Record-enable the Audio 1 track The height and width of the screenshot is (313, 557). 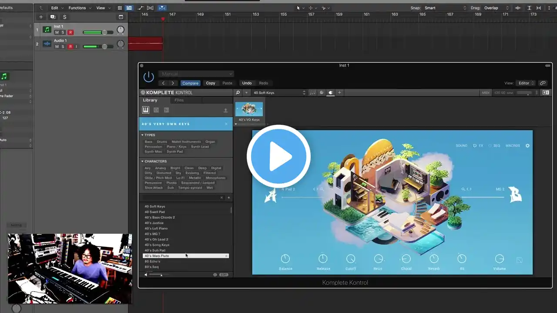[70, 47]
